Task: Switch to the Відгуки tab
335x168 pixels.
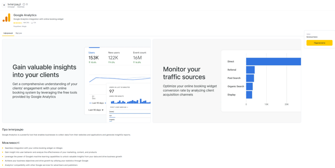Action: (19, 33)
